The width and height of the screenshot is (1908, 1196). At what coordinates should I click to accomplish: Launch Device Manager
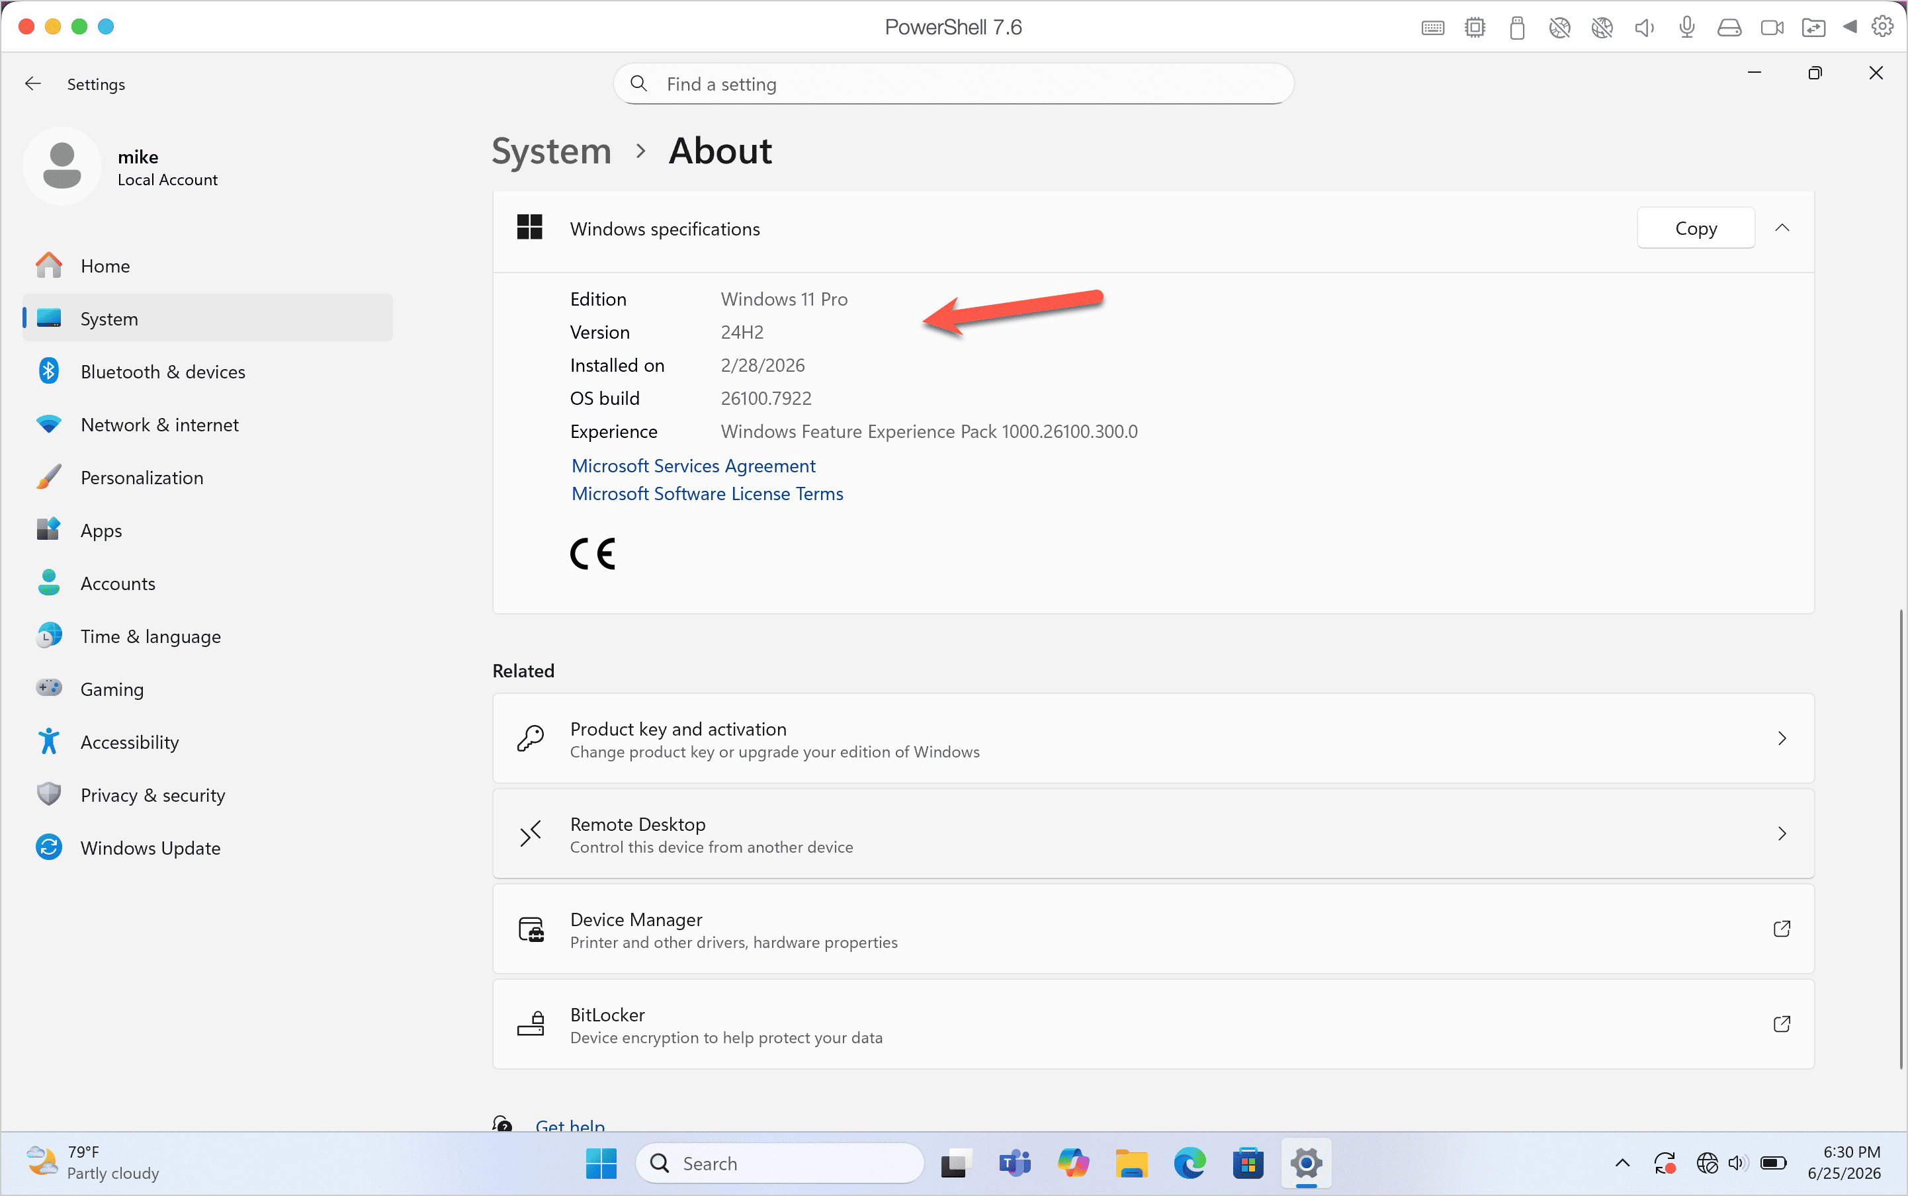pyautogui.click(x=1152, y=929)
